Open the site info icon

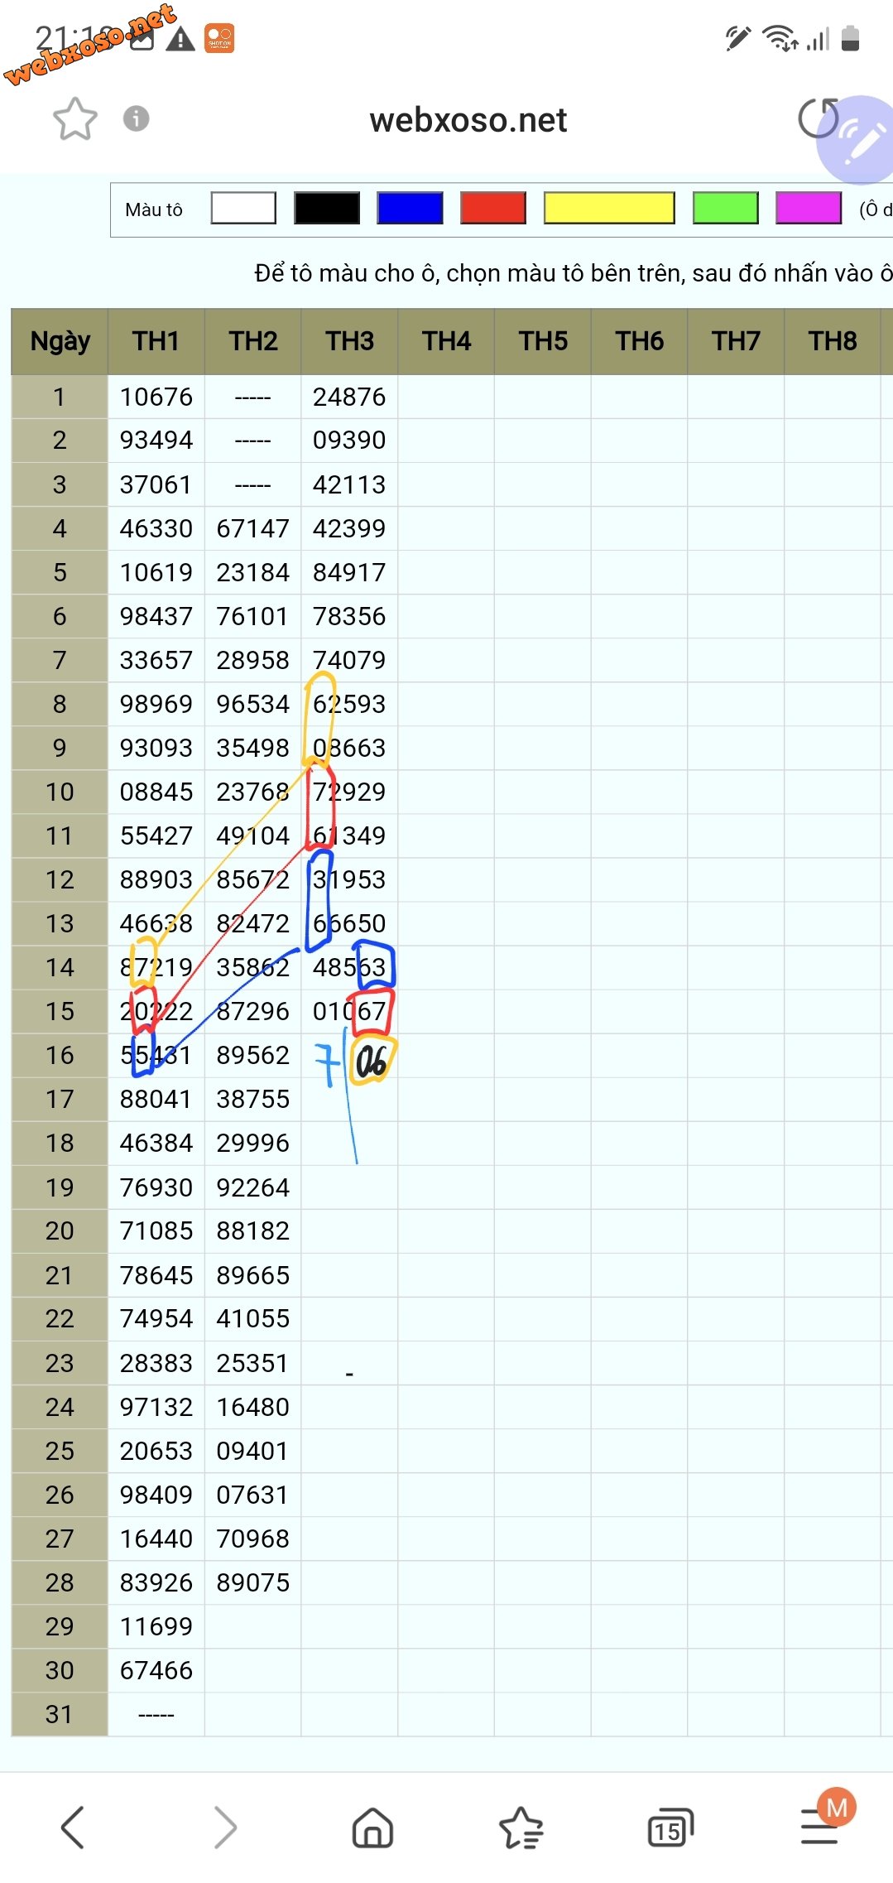(x=137, y=118)
